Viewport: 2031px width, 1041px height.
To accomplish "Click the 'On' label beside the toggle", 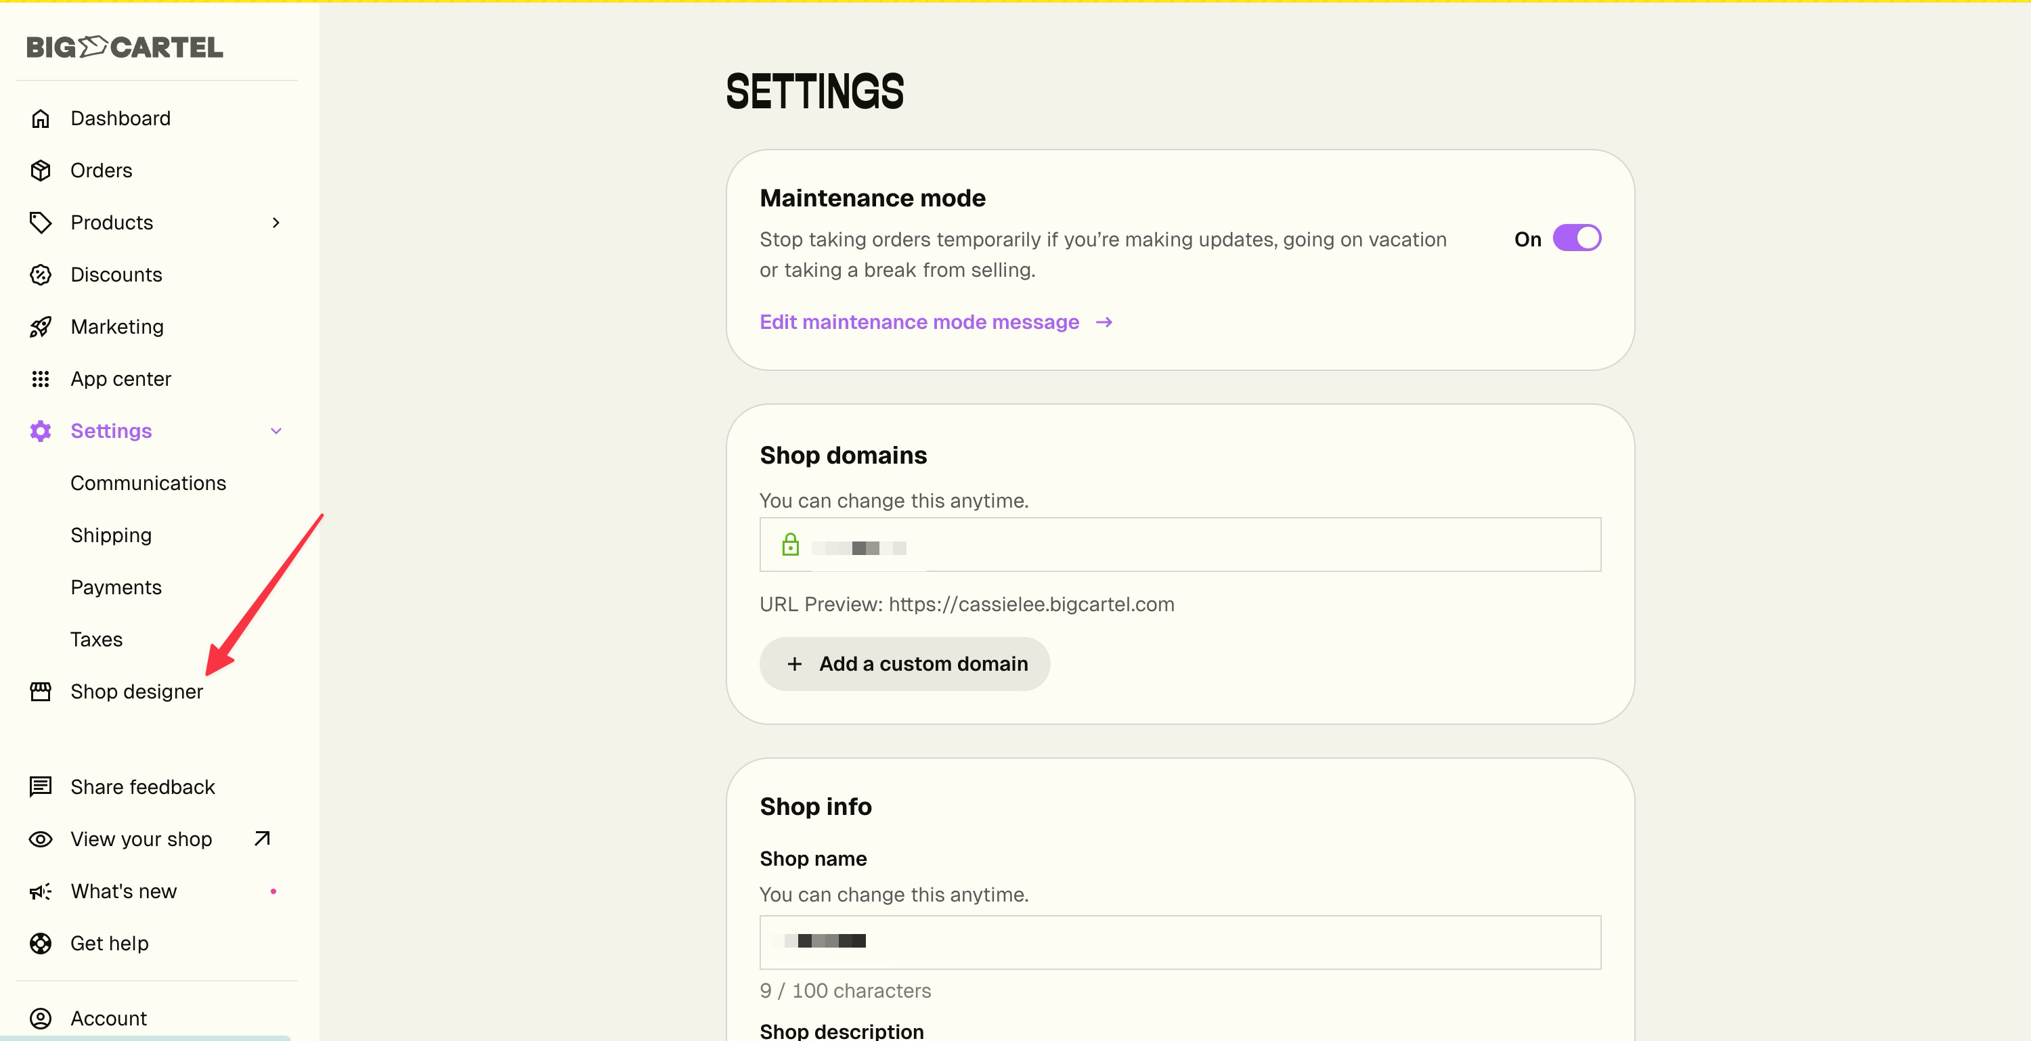I will click(1527, 239).
